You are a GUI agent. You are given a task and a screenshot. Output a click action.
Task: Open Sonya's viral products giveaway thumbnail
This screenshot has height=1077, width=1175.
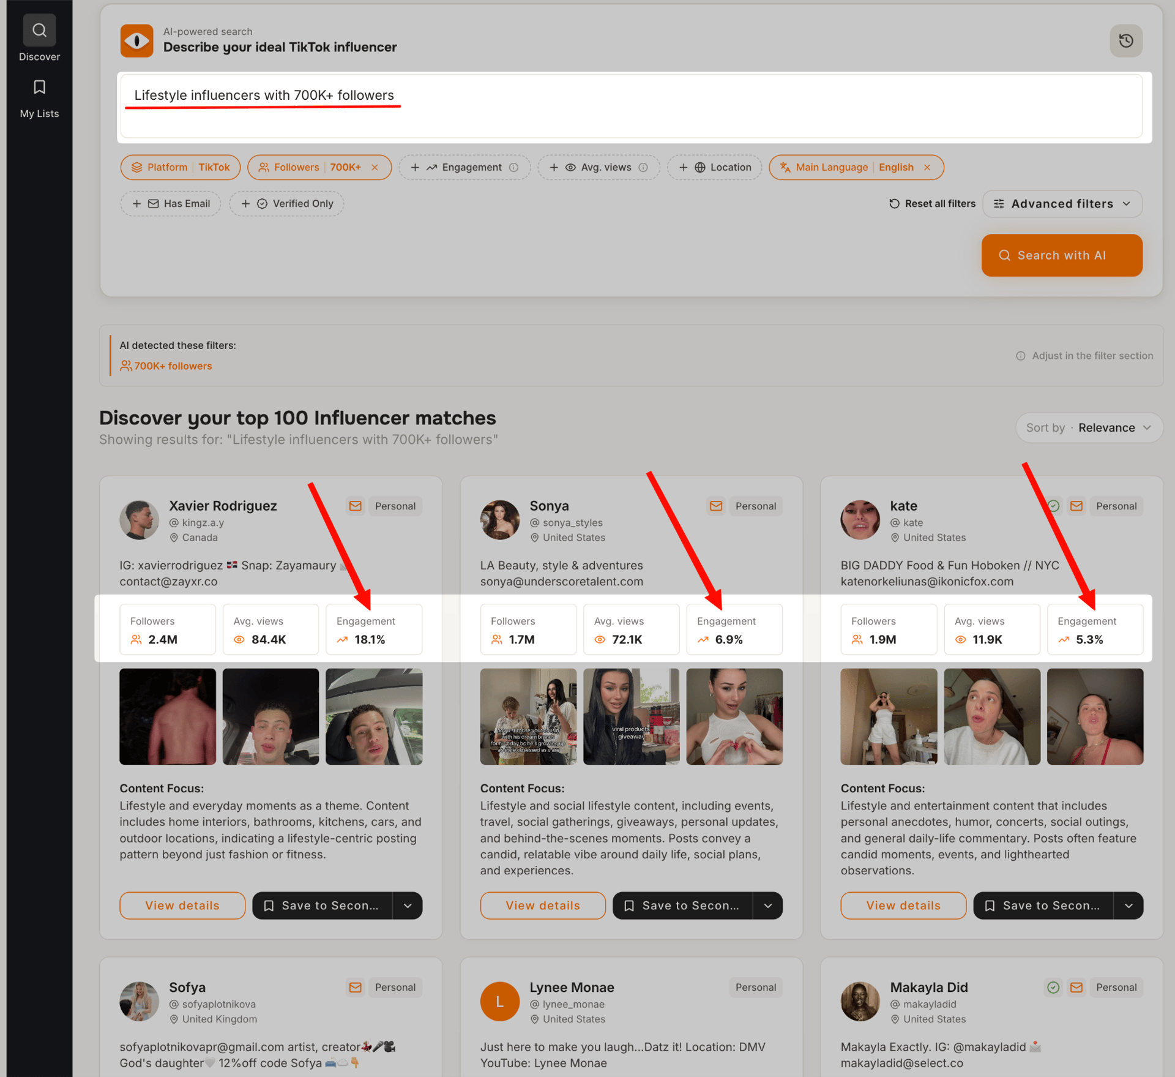click(631, 716)
